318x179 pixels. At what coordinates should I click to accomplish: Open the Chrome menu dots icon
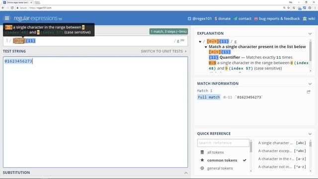click(315, 8)
